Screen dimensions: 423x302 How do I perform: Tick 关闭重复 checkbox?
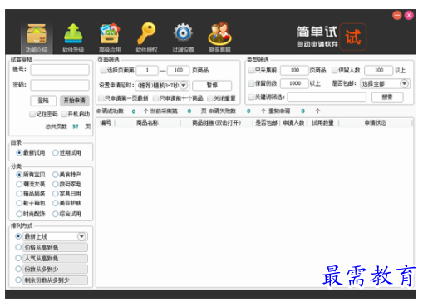[210, 98]
